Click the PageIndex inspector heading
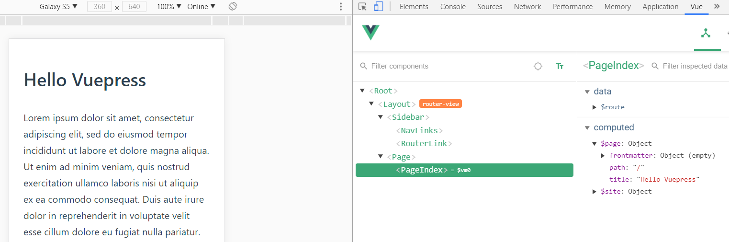 click(614, 66)
